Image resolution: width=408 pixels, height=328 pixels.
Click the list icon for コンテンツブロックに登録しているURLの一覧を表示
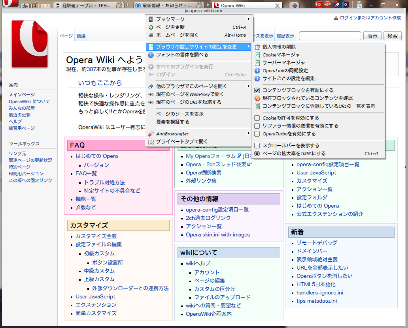coord(257,106)
